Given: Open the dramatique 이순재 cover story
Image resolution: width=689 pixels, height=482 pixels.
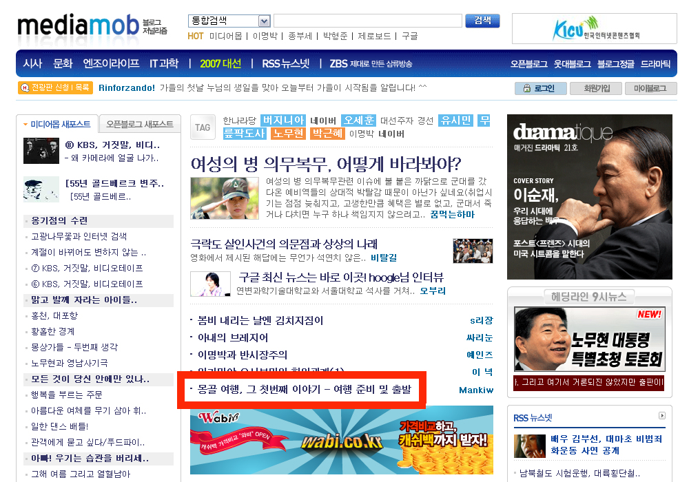Looking at the screenshot, I should 589,197.
